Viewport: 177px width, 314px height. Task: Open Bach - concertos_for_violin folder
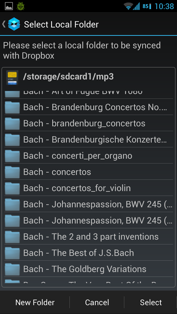pyautogui.click(x=89, y=188)
